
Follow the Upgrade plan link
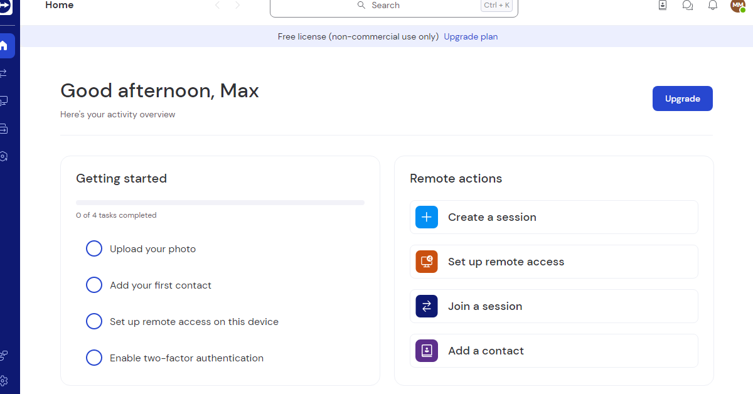click(x=471, y=36)
